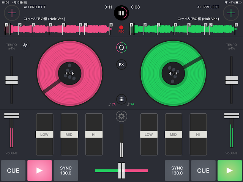Viewport: 243px width, 182px height.
Task: Click the Wi-Fi status icon
Action: tap(226, 3)
